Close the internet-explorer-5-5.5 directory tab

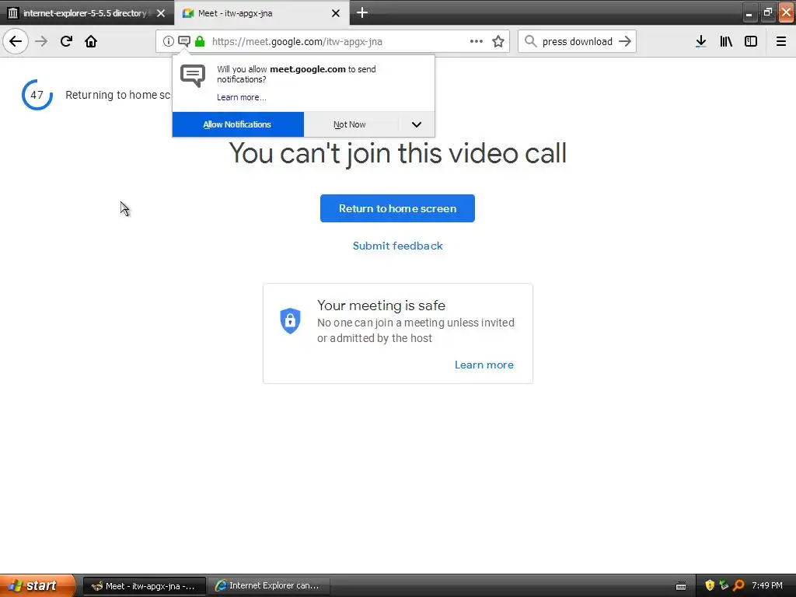161,13
